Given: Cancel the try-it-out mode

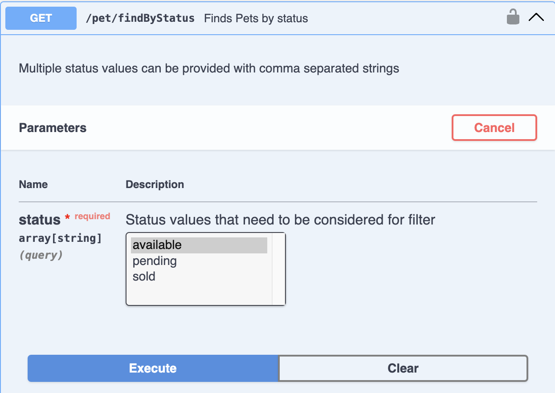Looking at the screenshot, I should [494, 128].
